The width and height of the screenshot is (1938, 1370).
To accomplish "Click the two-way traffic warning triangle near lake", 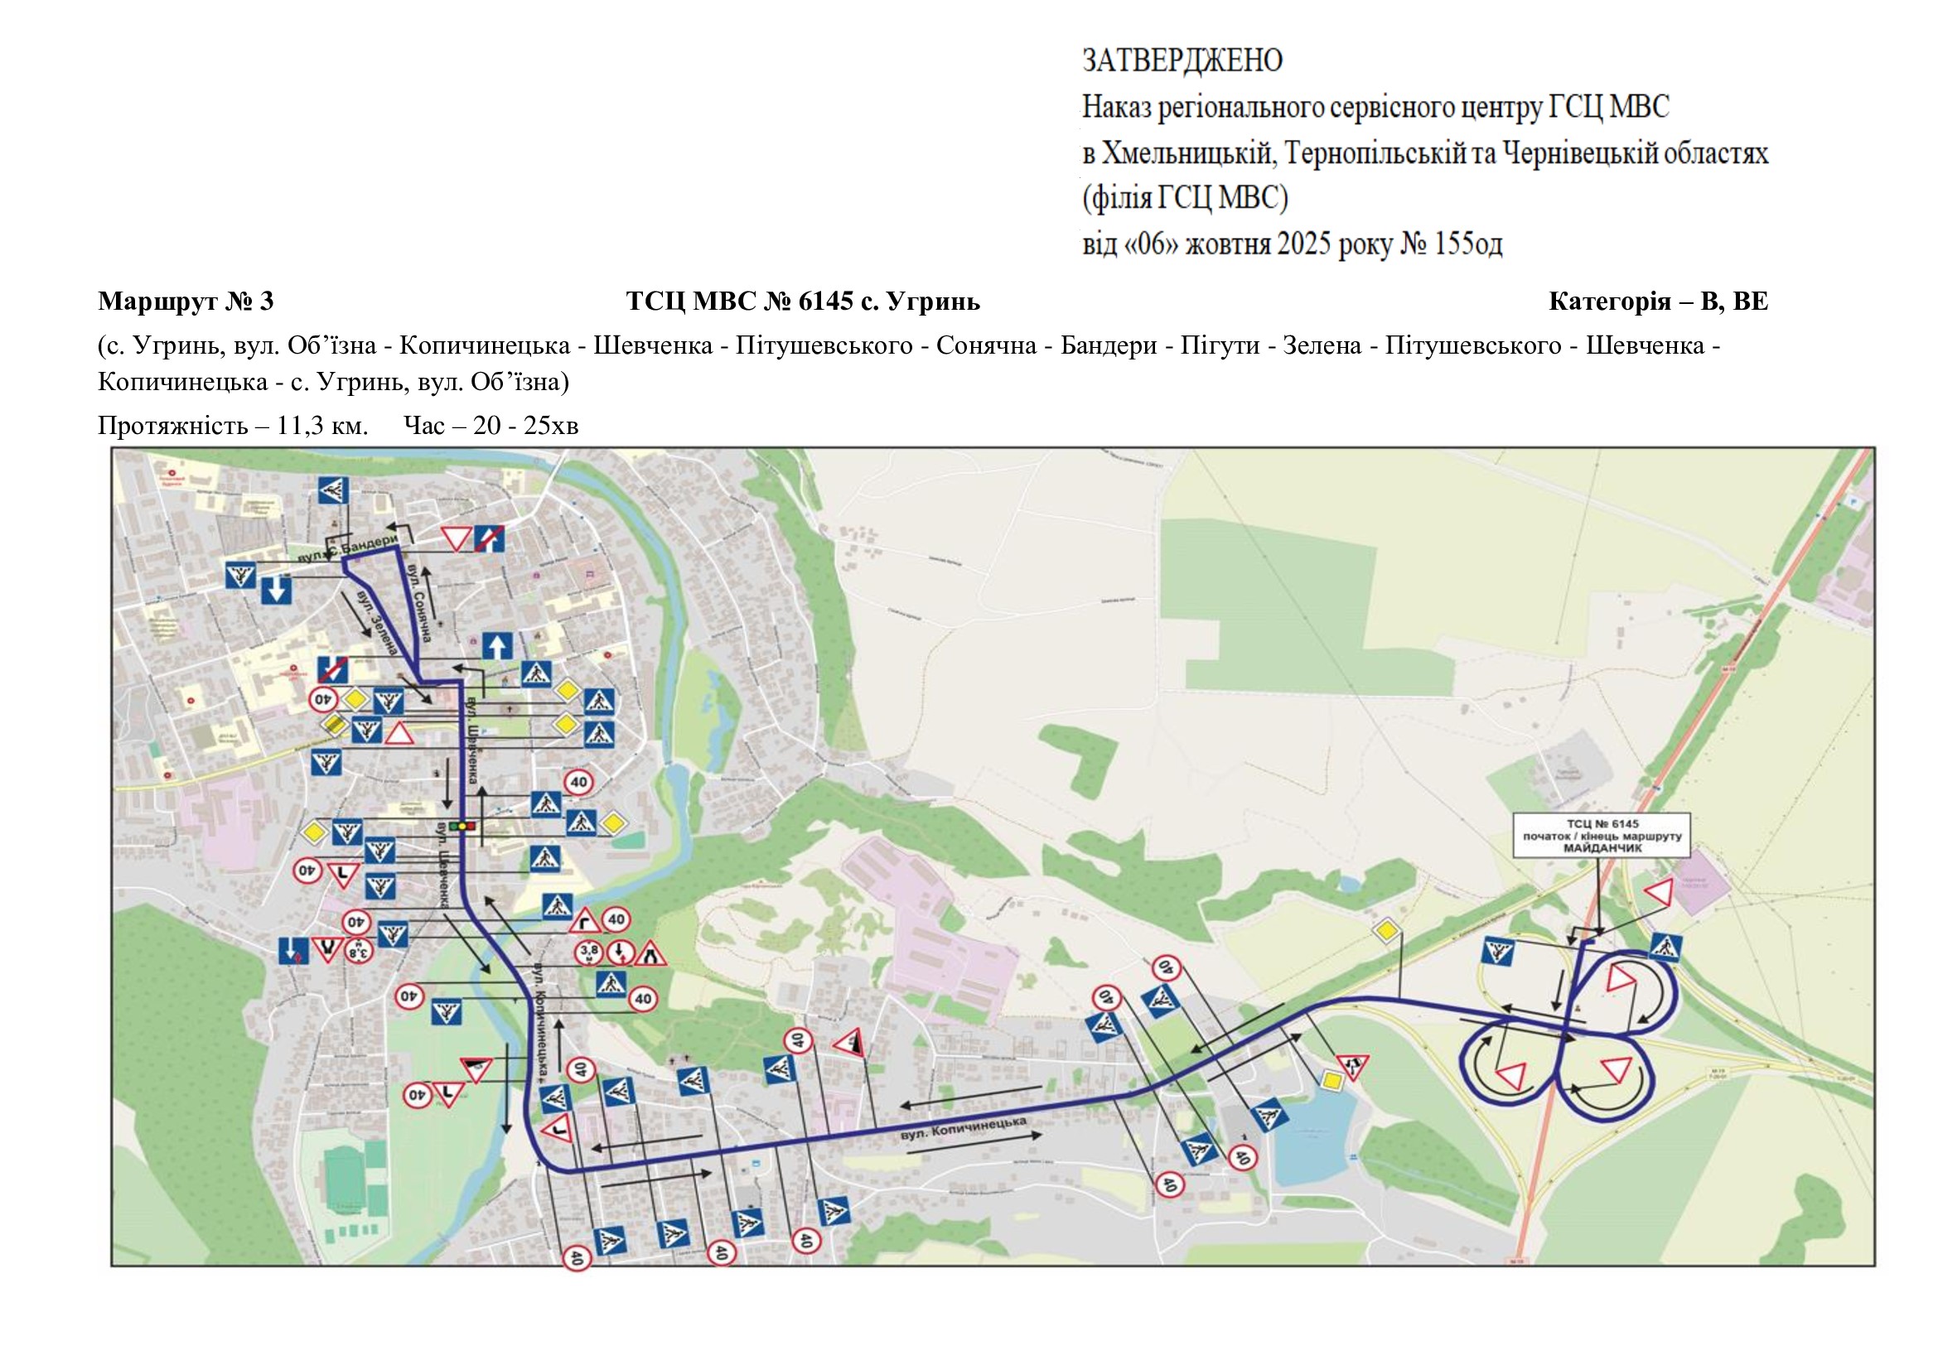I will point(1352,1065).
